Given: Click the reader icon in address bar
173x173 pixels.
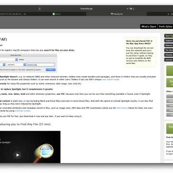Looking at the screenshot, I should click(40, 9).
